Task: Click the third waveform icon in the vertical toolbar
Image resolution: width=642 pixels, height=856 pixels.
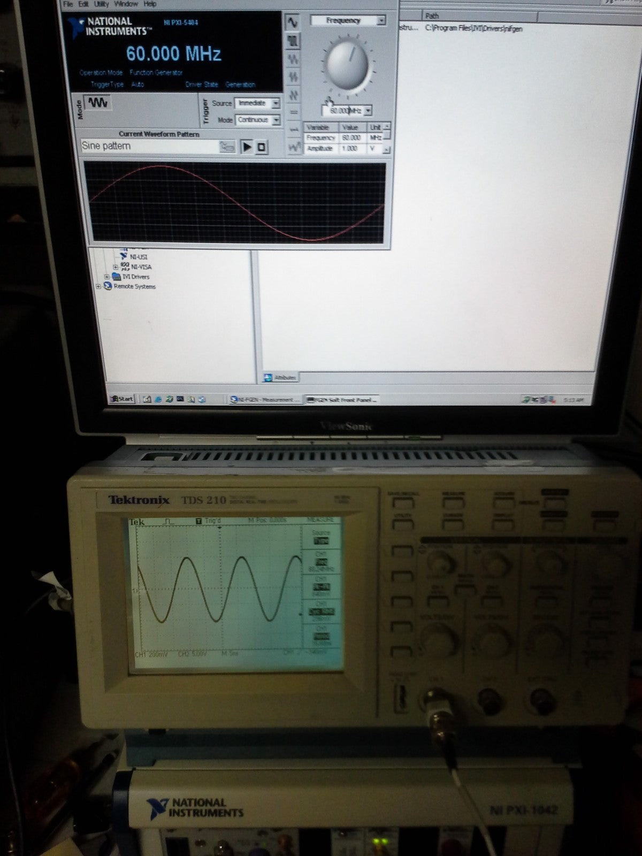Action: point(293,59)
